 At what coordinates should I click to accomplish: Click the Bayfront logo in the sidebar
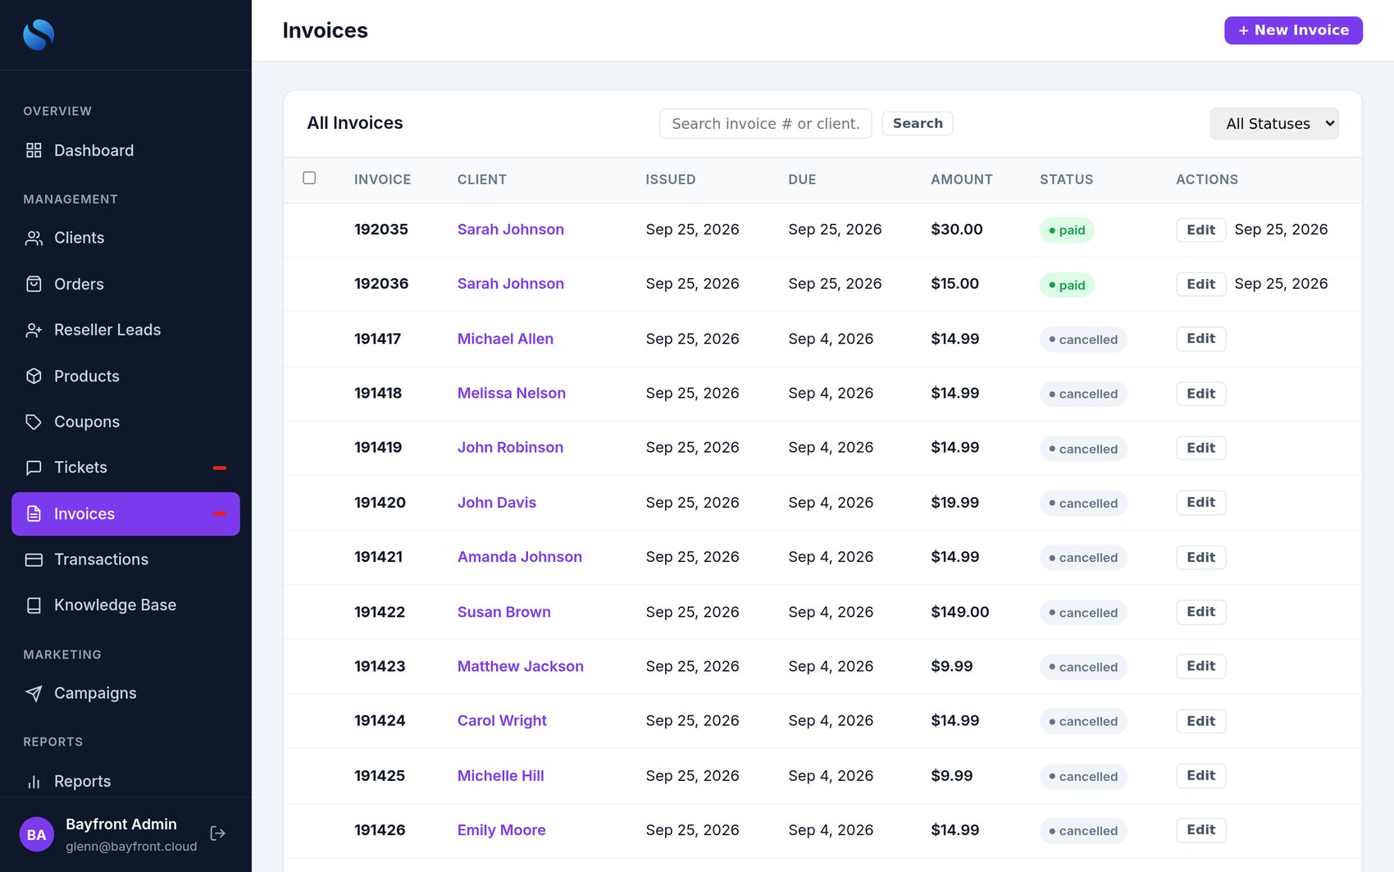pos(39,34)
